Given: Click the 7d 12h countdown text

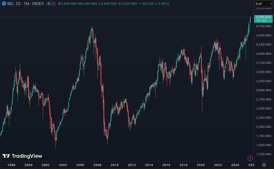Looking at the screenshot, I should point(261,20).
